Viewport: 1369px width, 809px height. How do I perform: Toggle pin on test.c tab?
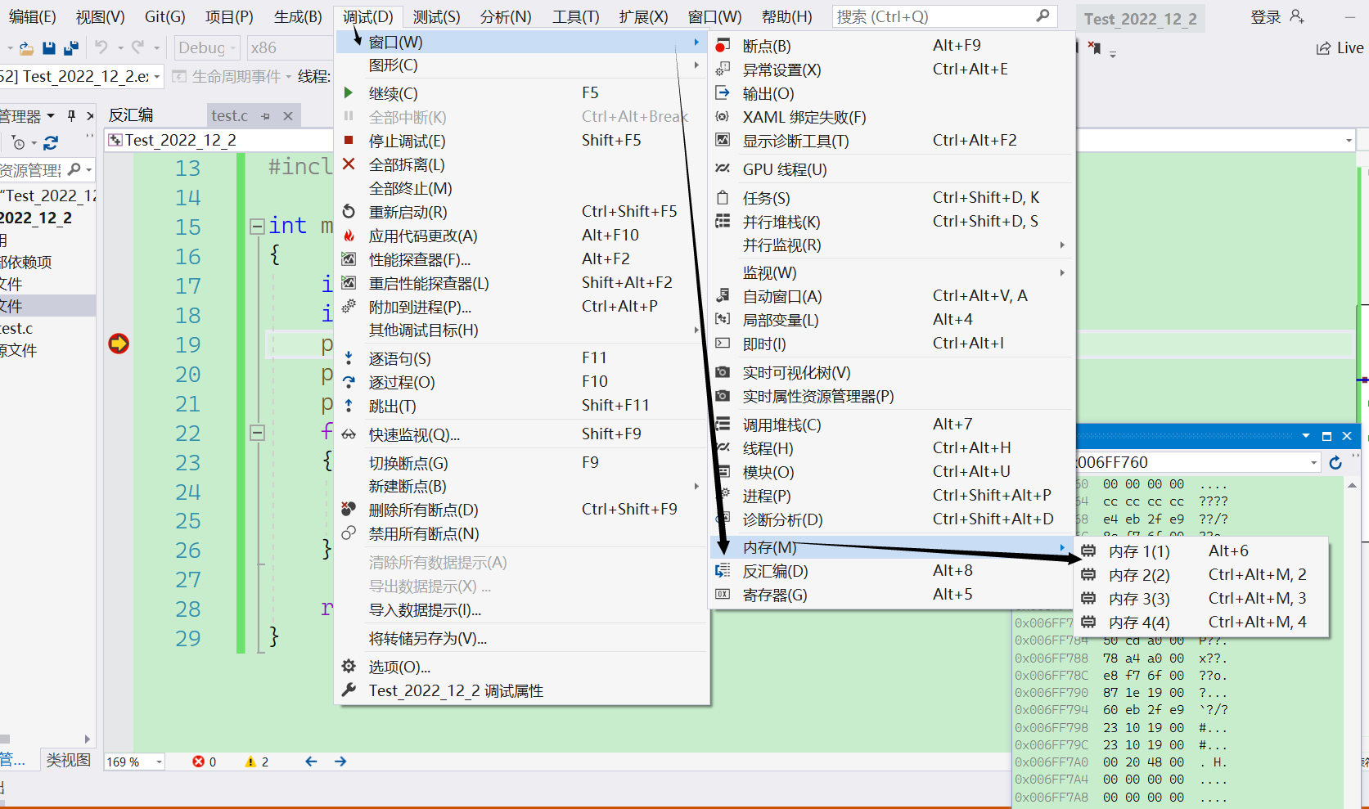pyautogui.click(x=265, y=116)
